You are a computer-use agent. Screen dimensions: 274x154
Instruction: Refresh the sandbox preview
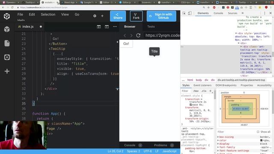pos(138,36)
